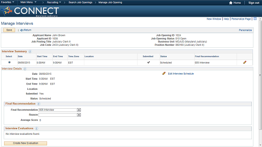This screenshot has width=262, height=147.
Task: Click Job Opening Status value 010 Open
Action: (181, 38)
